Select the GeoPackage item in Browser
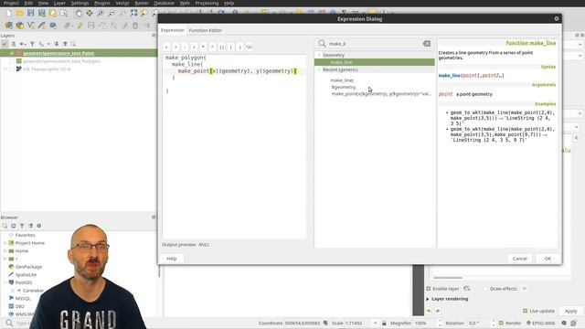Screen dimensions: 585x329 [x=28, y=267]
